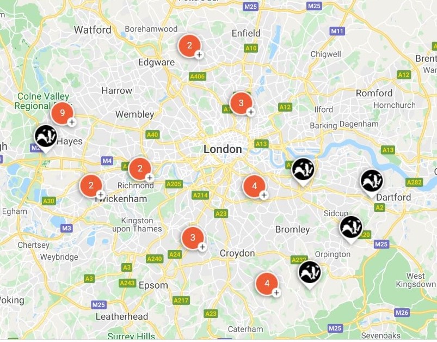Click cluster of 4 southeast of London label

(254, 186)
